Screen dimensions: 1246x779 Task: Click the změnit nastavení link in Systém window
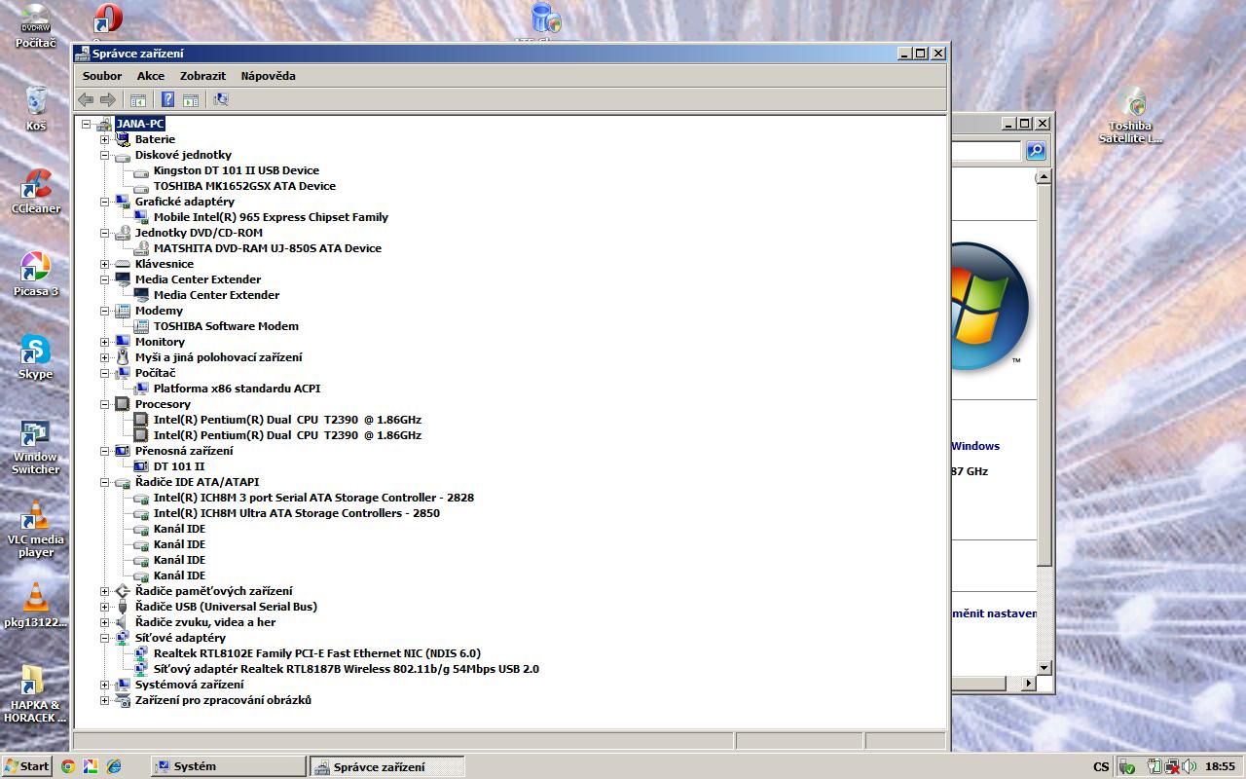[994, 613]
